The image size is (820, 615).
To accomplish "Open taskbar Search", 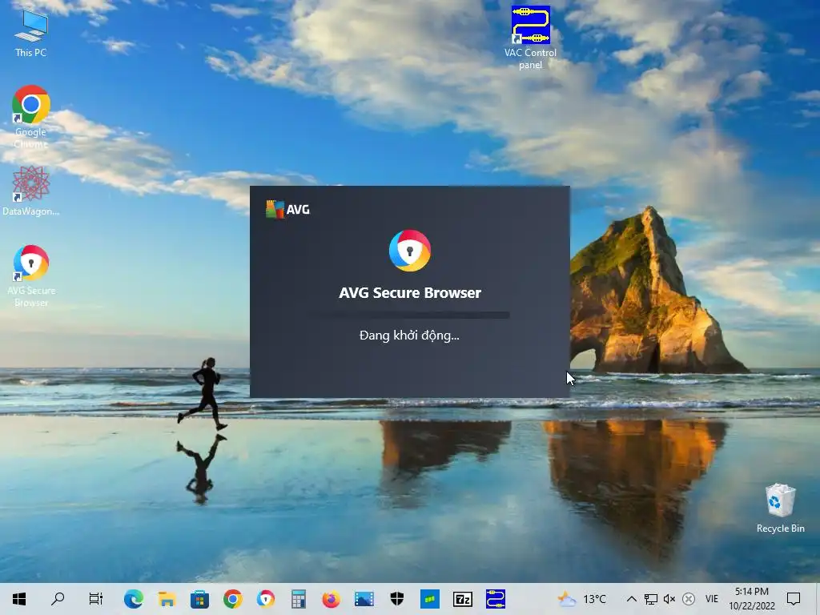I will pos(58,599).
